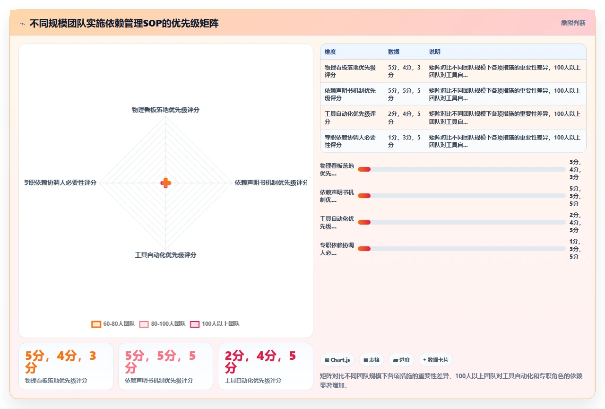Click the 1分，3分，5分 table data cell
This screenshot has width=605, height=409.
click(x=405, y=141)
